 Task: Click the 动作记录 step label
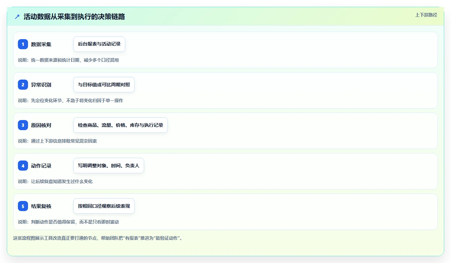pyautogui.click(x=41, y=166)
